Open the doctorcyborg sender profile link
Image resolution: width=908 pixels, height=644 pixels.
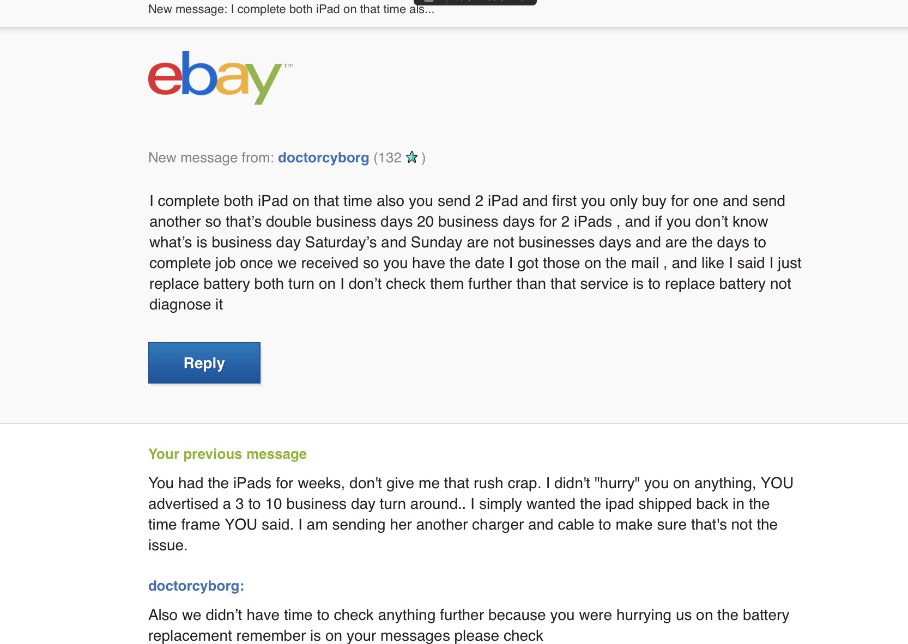(323, 158)
